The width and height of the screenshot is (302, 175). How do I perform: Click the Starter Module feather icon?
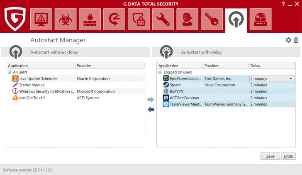point(15,85)
